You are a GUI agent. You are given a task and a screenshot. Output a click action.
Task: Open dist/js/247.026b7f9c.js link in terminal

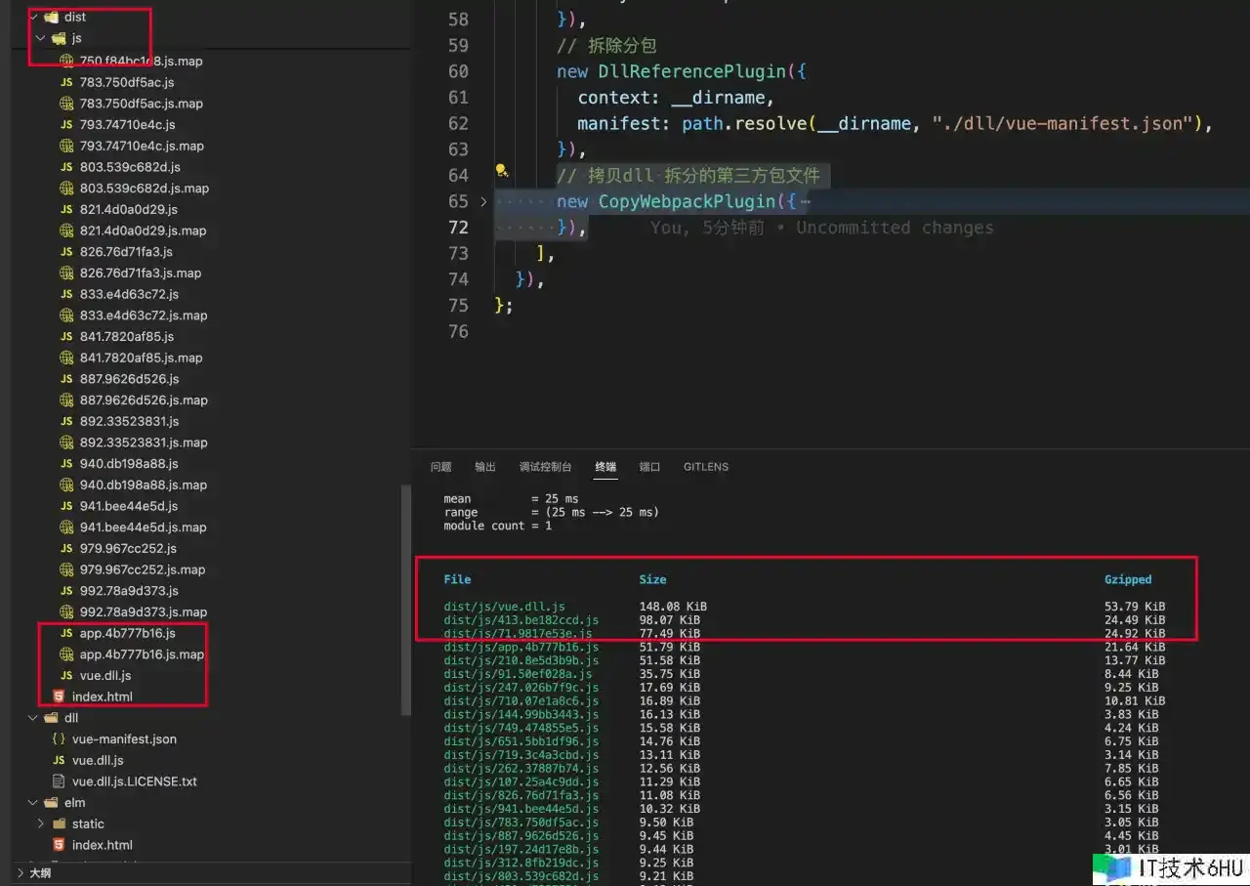click(521, 688)
